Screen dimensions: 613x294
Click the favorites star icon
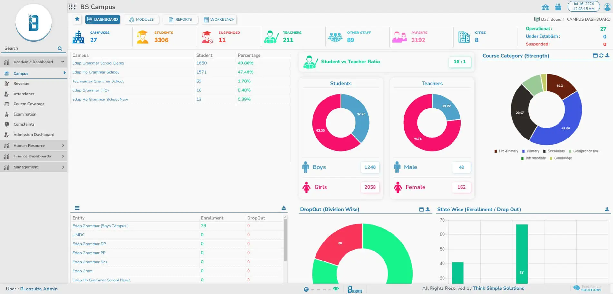77,19
